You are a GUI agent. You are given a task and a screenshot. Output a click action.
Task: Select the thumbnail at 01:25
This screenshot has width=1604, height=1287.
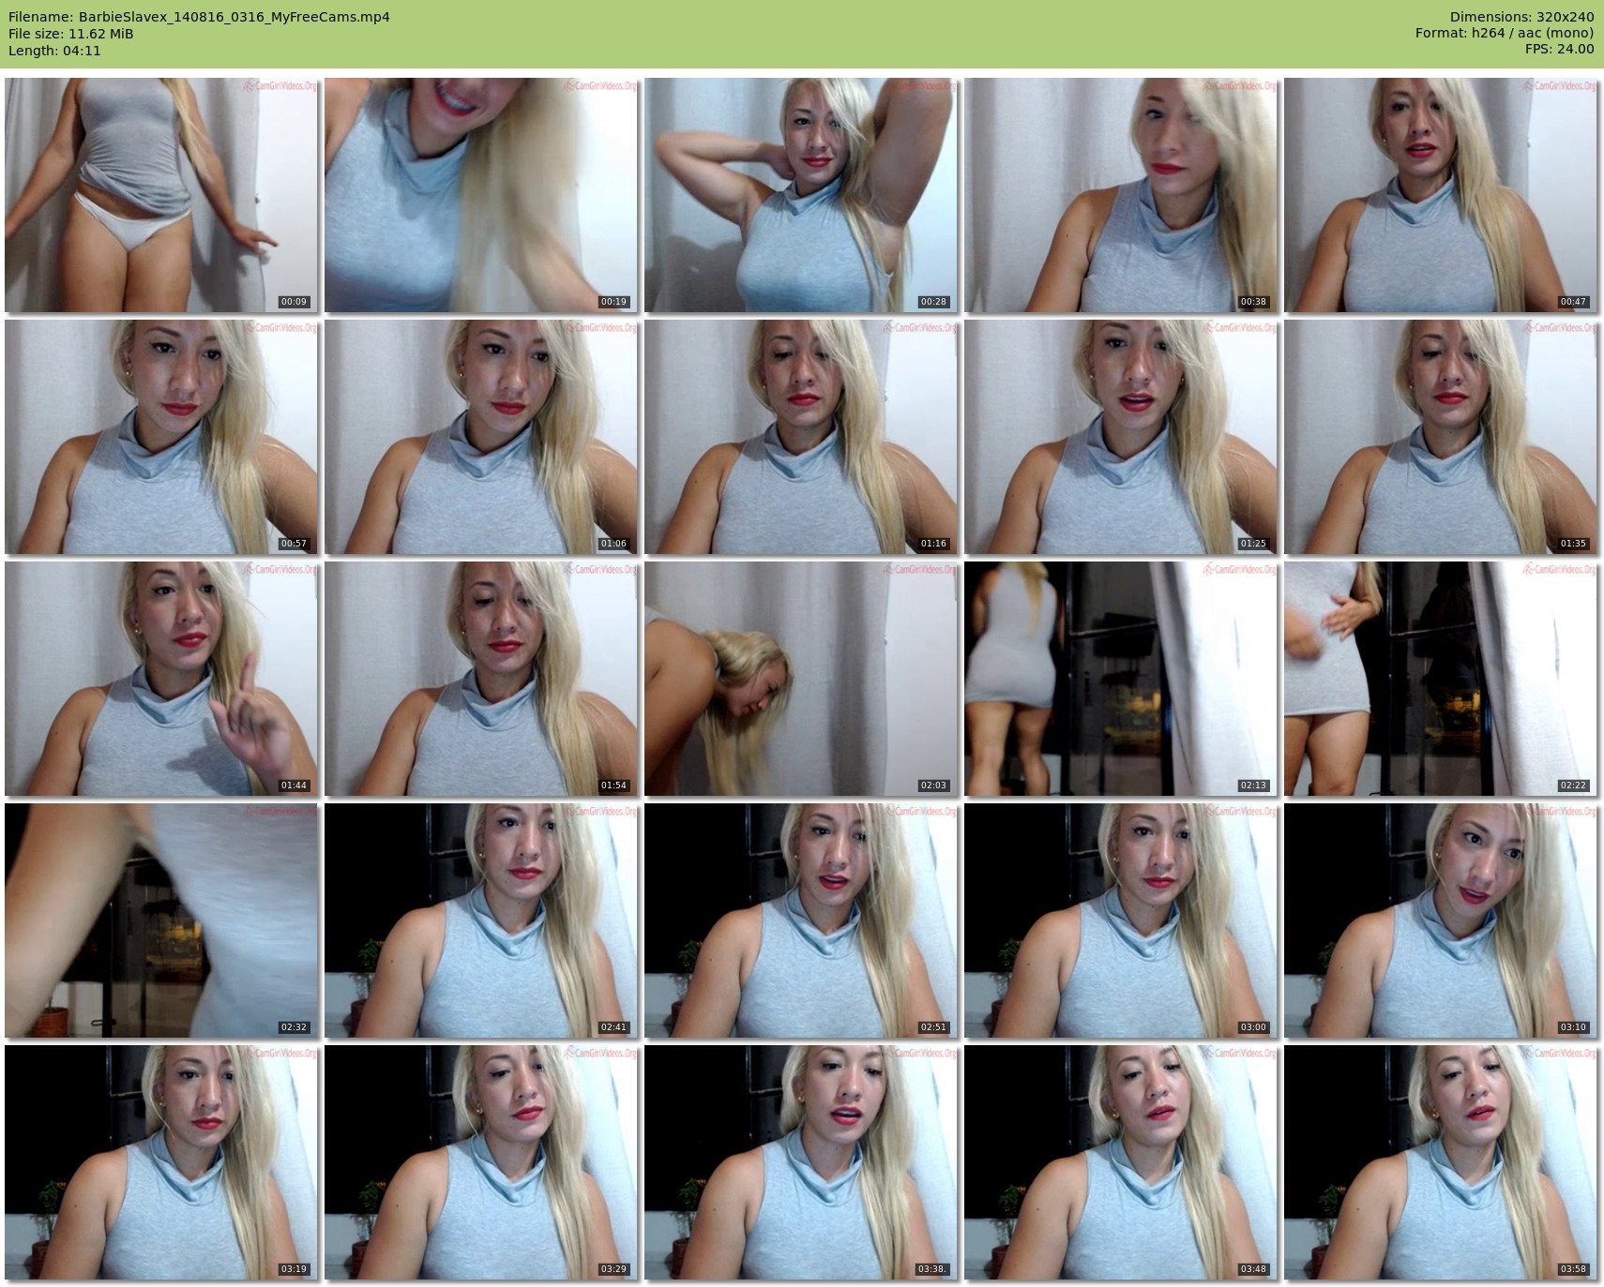tap(1120, 436)
